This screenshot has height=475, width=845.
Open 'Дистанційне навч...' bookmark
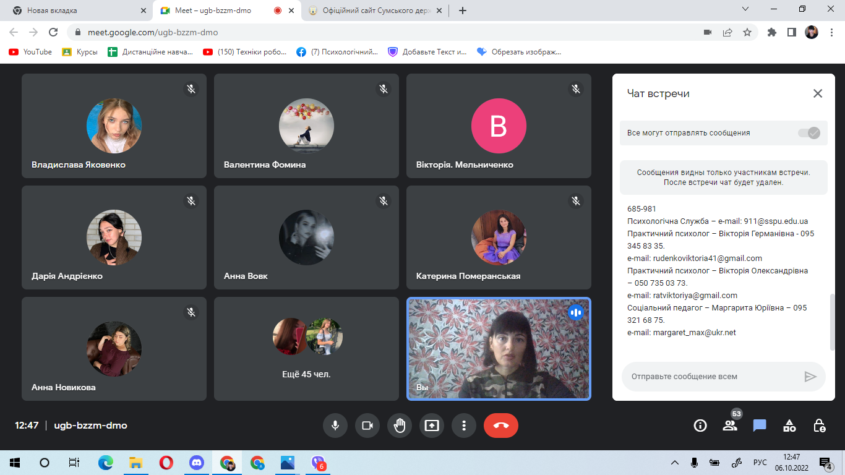(150, 52)
